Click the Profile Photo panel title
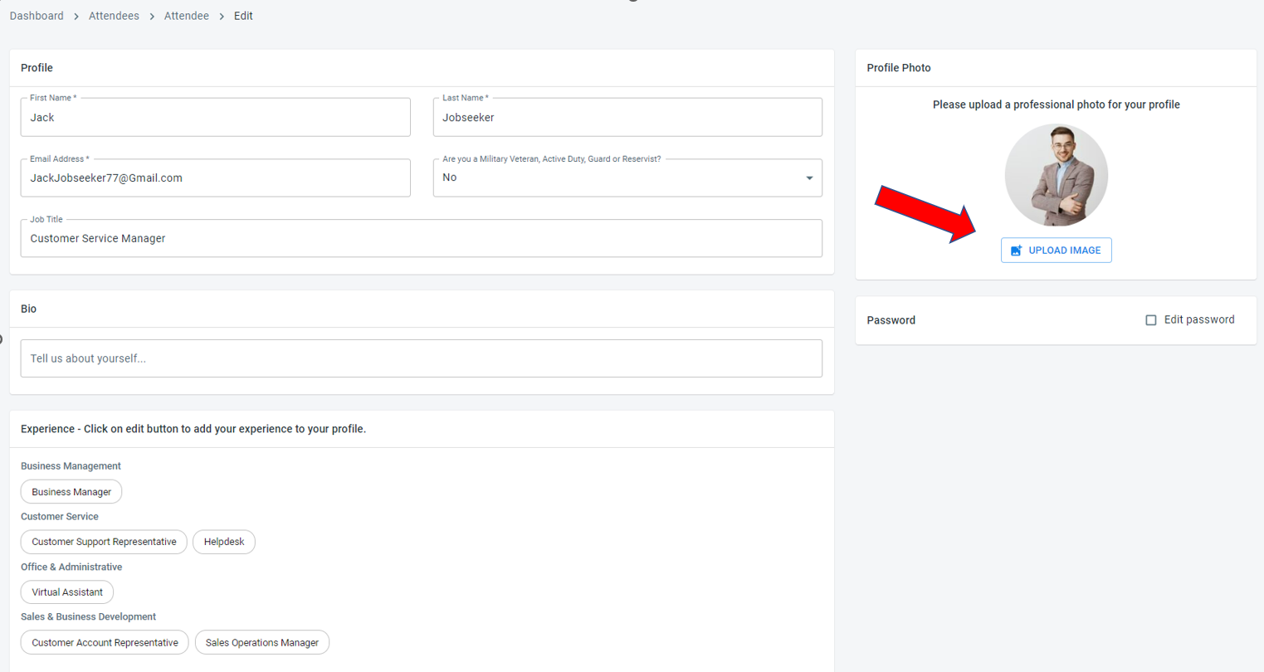Viewport: 1264px width, 672px height. pyautogui.click(x=899, y=68)
